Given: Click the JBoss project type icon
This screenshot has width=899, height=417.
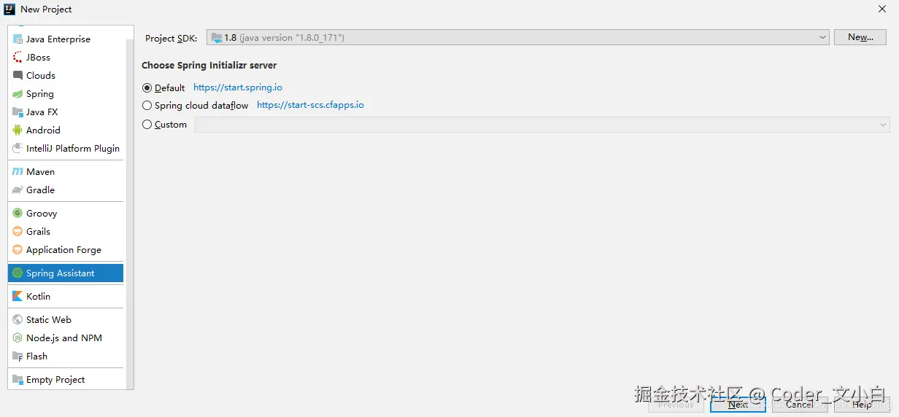Looking at the screenshot, I should point(18,57).
